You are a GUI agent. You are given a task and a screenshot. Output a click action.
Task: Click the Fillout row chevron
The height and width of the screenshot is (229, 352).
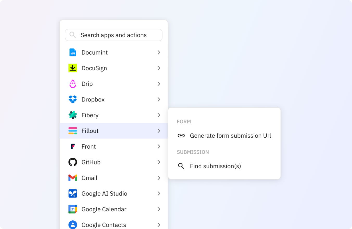click(x=159, y=131)
